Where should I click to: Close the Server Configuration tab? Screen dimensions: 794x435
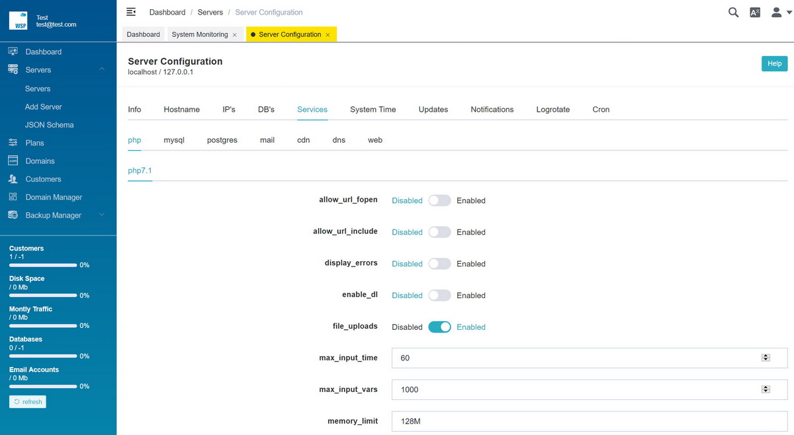point(328,35)
